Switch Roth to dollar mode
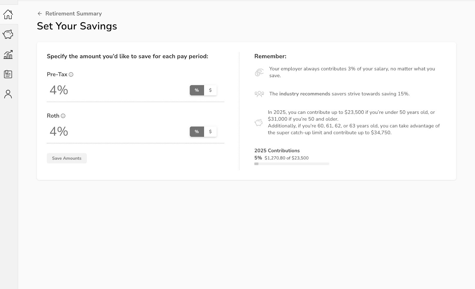This screenshot has width=475, height=289. (x=210, y=131)
